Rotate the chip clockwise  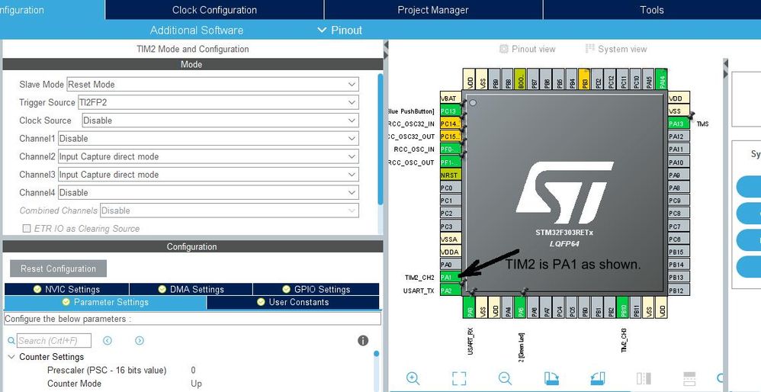pyautogui.click(x=551, y=378)
